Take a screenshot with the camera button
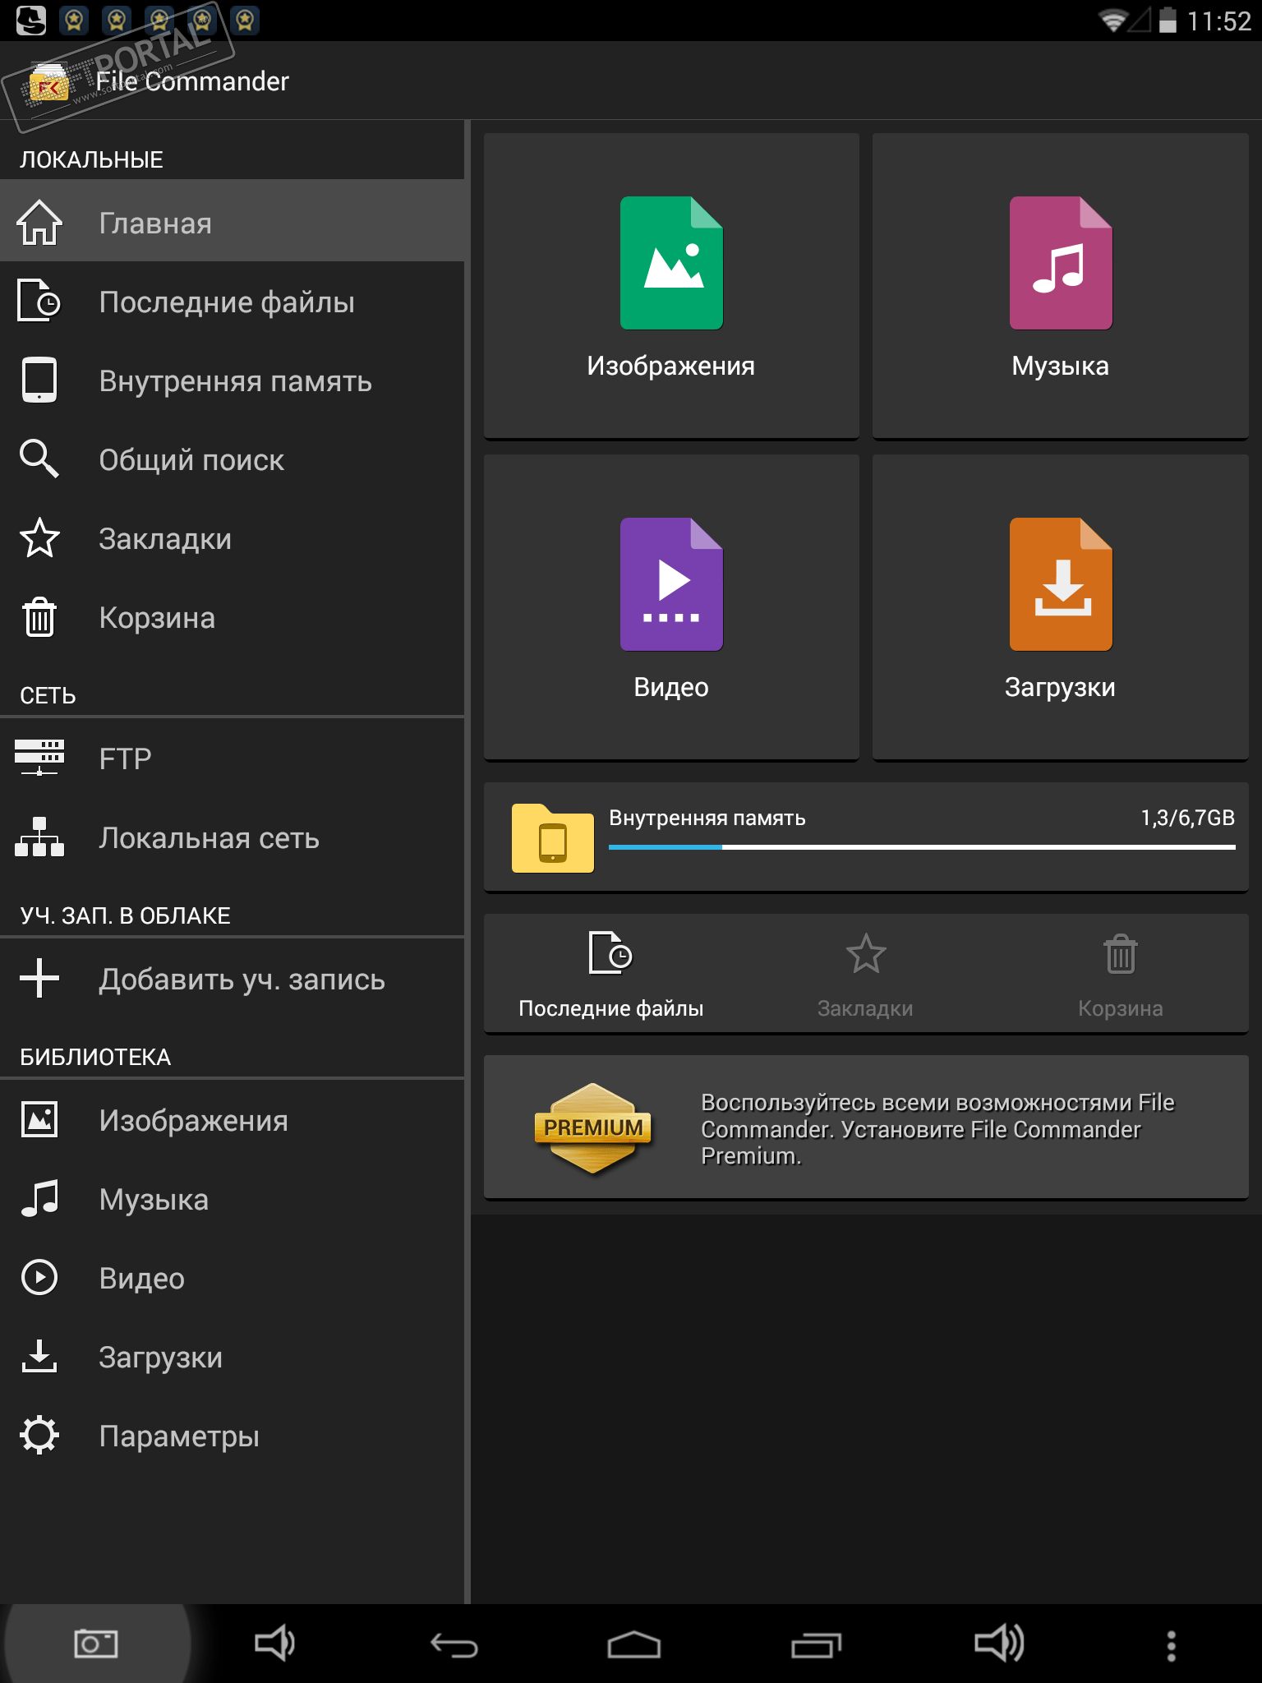The image size is (1262, 1683). (x=95, y=1644)
